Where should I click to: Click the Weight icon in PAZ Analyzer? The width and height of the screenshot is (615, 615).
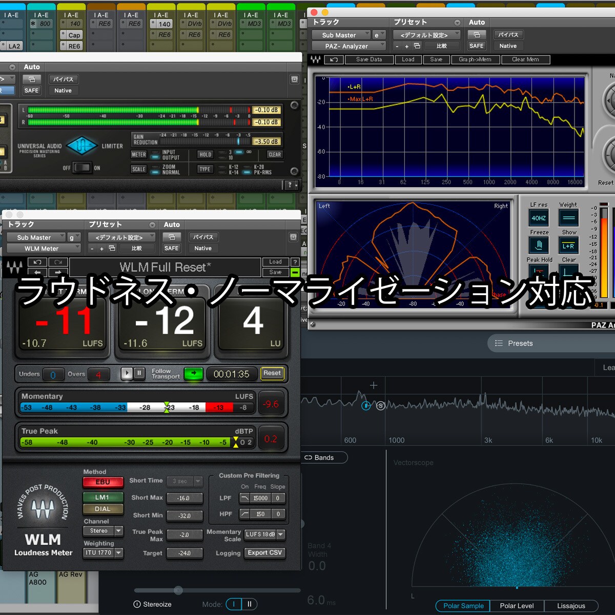[x=568, y=218]
